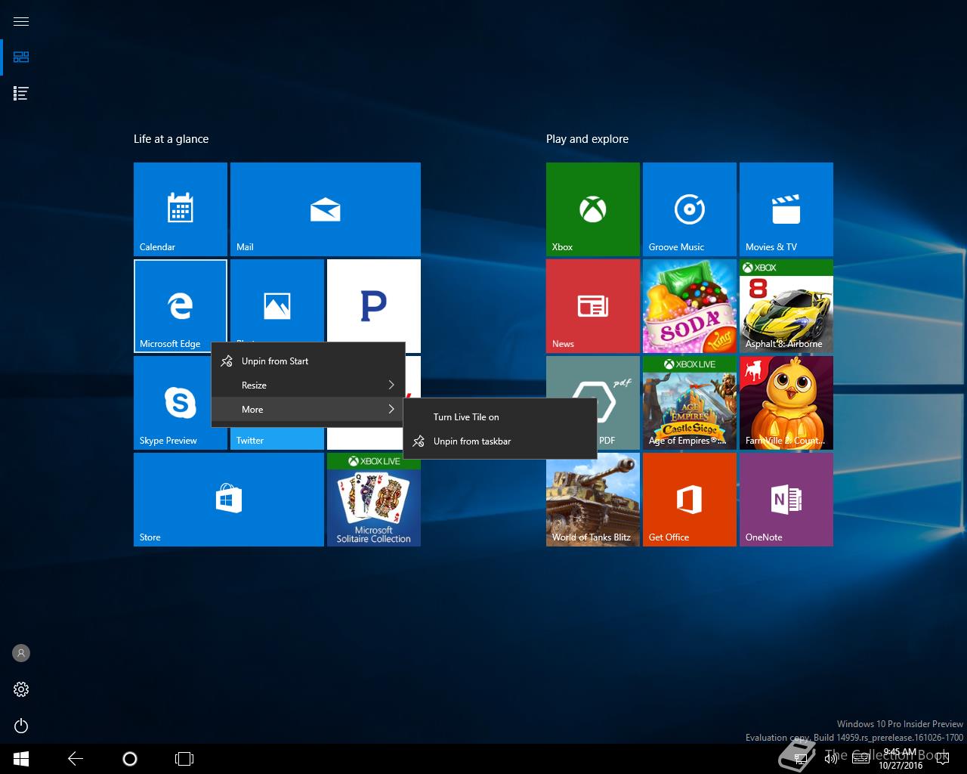Open the News tile
The height and width of the screenshot is (774, 967).
coord(593,306)
